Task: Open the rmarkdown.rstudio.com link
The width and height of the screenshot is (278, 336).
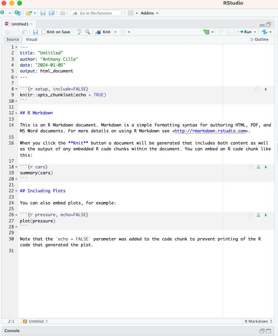Action: (210, 131)
